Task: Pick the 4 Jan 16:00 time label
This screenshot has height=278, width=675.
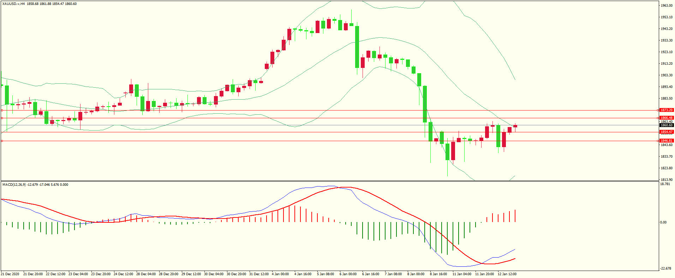Action: 303,274
